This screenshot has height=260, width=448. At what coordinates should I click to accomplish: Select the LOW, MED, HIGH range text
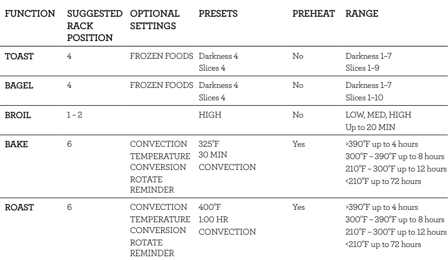(x=378, y=115)
